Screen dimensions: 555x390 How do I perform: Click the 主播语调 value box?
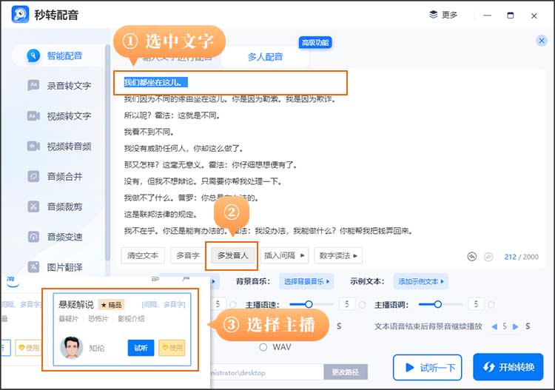coord(476,304)
